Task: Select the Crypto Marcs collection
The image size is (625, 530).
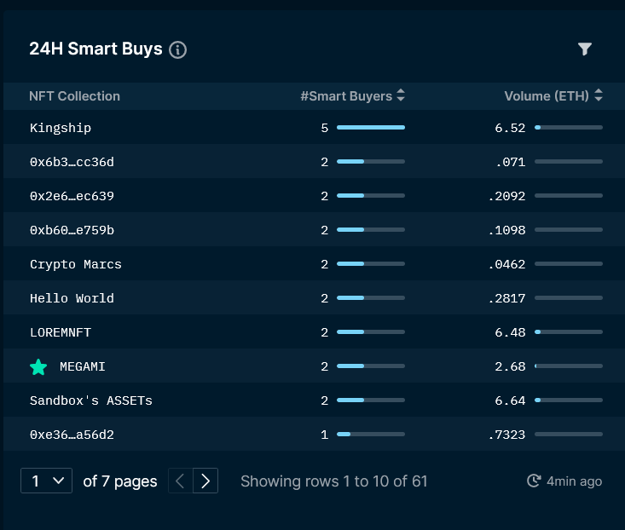Action: pyautogui.click(x=75, y=264)
